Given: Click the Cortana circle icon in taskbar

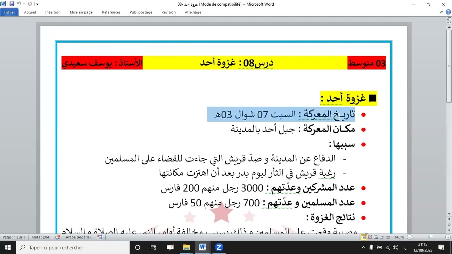Looking at the screenshot, I should [138, 248].
